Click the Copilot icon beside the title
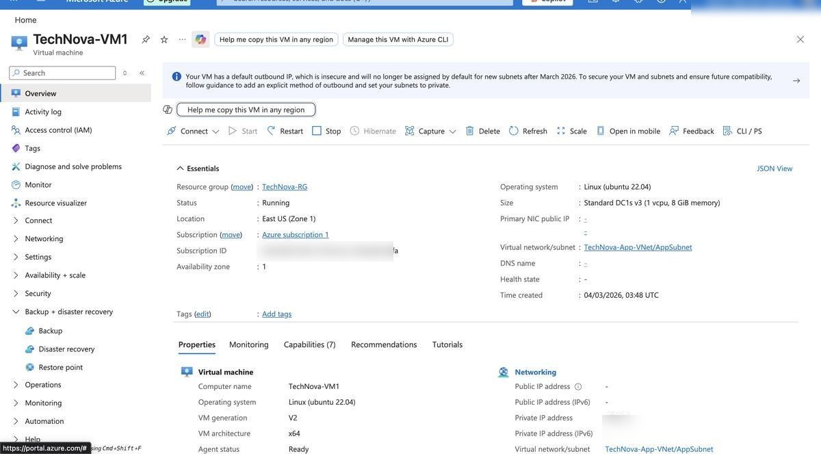 tap(200, 40)
